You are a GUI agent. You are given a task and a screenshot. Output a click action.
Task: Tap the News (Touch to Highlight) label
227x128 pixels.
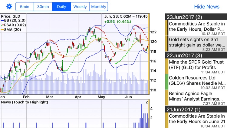tap(25, 102)
